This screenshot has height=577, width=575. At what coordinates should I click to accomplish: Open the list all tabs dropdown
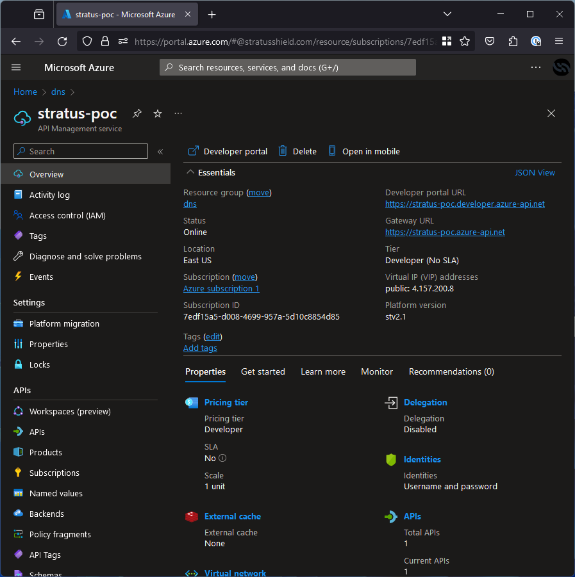tap(447, 14)
